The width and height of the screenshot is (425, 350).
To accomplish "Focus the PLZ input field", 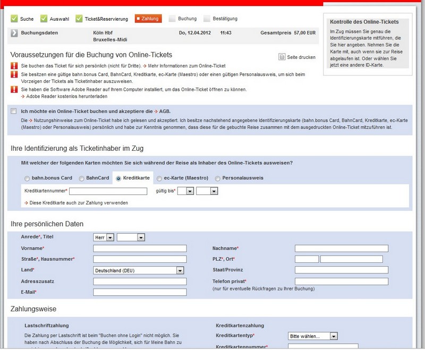I will tap(307, 259).
